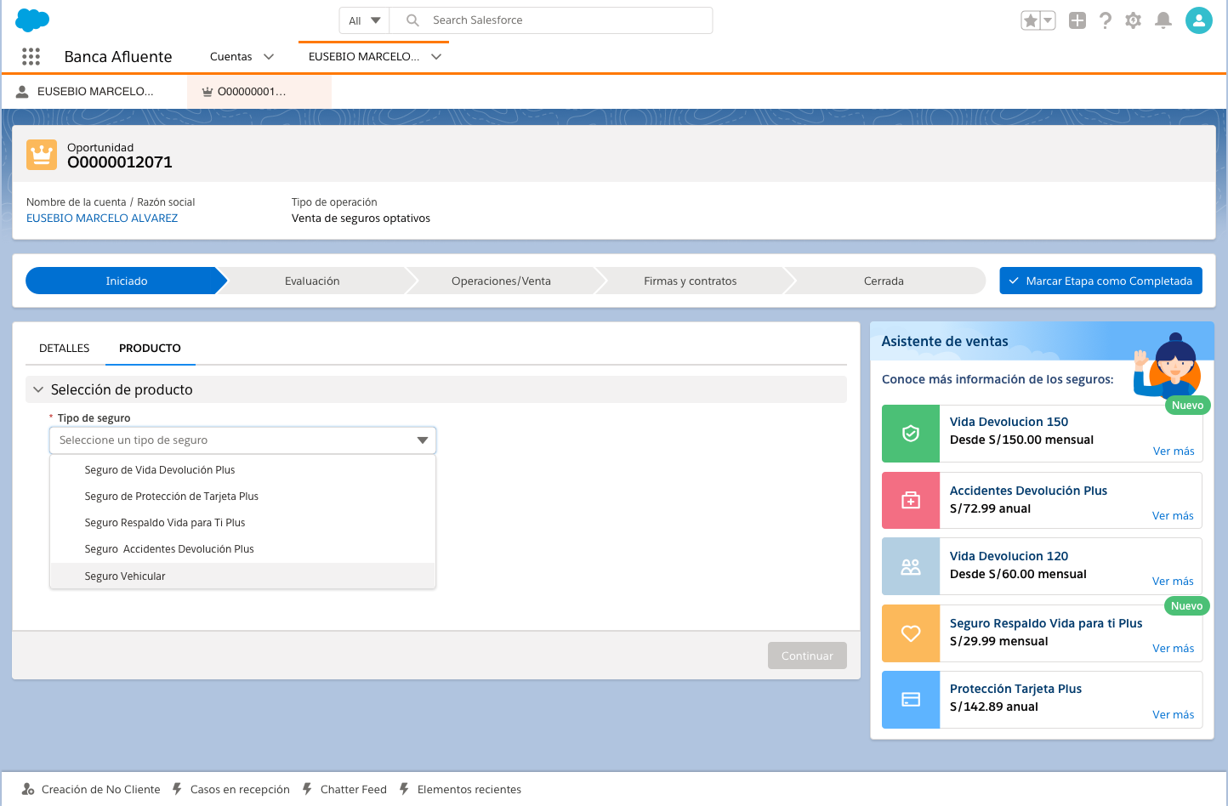This screenshot has width=1228, height=806.
Task: Open Casos en recepción utility item
Action: click(x=230, y=789)
